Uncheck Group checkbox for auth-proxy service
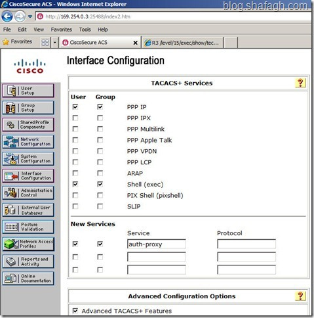The width and height of the screenshot is (314, 318). pyautogui.click(x=100, y=244)
